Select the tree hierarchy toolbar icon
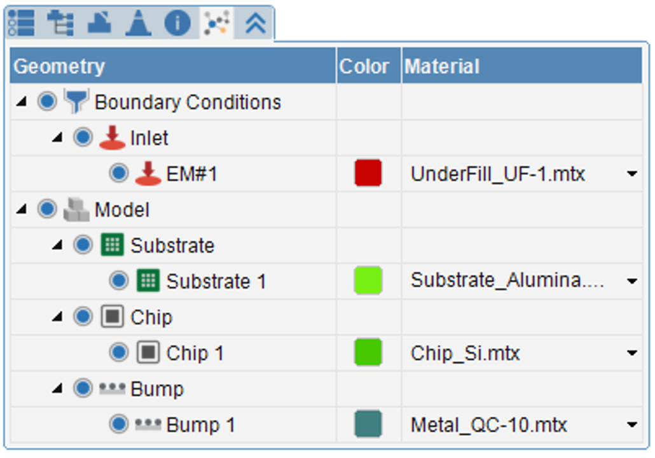This screenshot has height=458, width=655. point(61,22)
